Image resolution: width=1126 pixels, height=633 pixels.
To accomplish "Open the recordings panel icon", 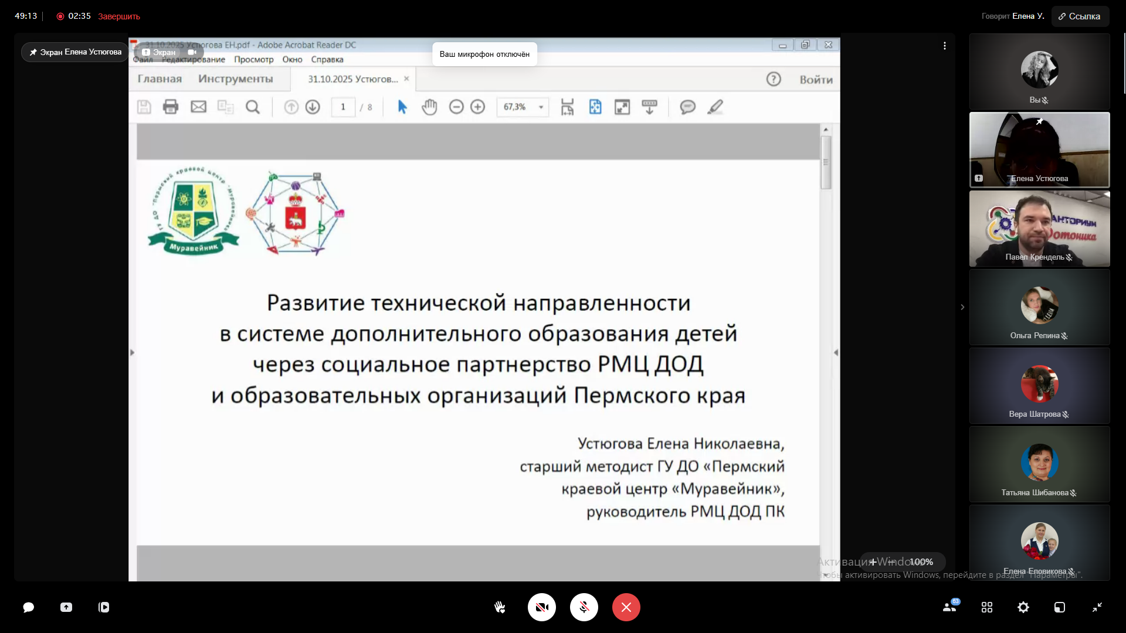I will 104,607.
